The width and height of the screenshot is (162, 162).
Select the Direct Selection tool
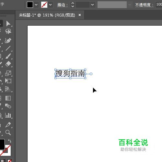(8, 24)
